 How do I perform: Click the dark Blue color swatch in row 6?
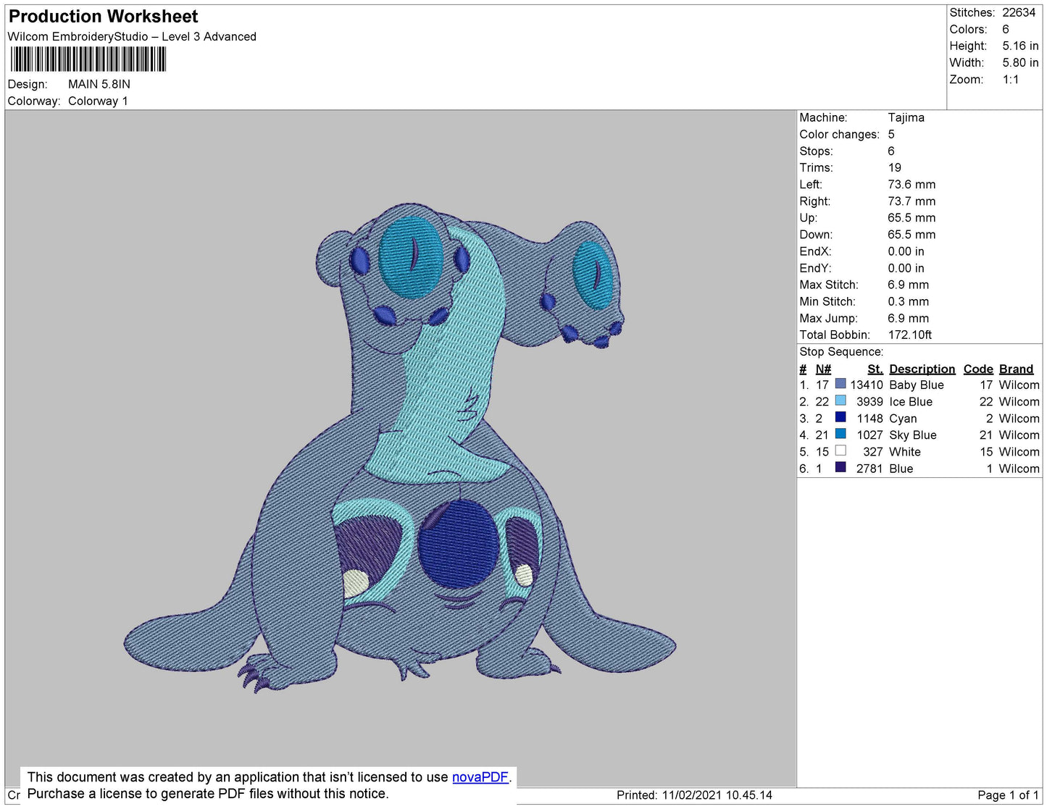(x=840, y=468)
